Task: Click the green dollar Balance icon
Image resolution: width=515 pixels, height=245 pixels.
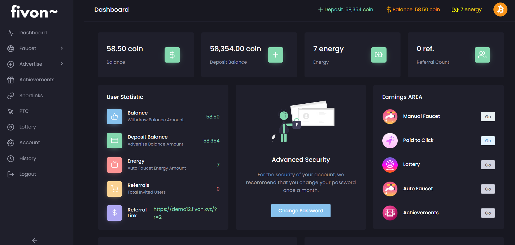Action: pos(172,55)
